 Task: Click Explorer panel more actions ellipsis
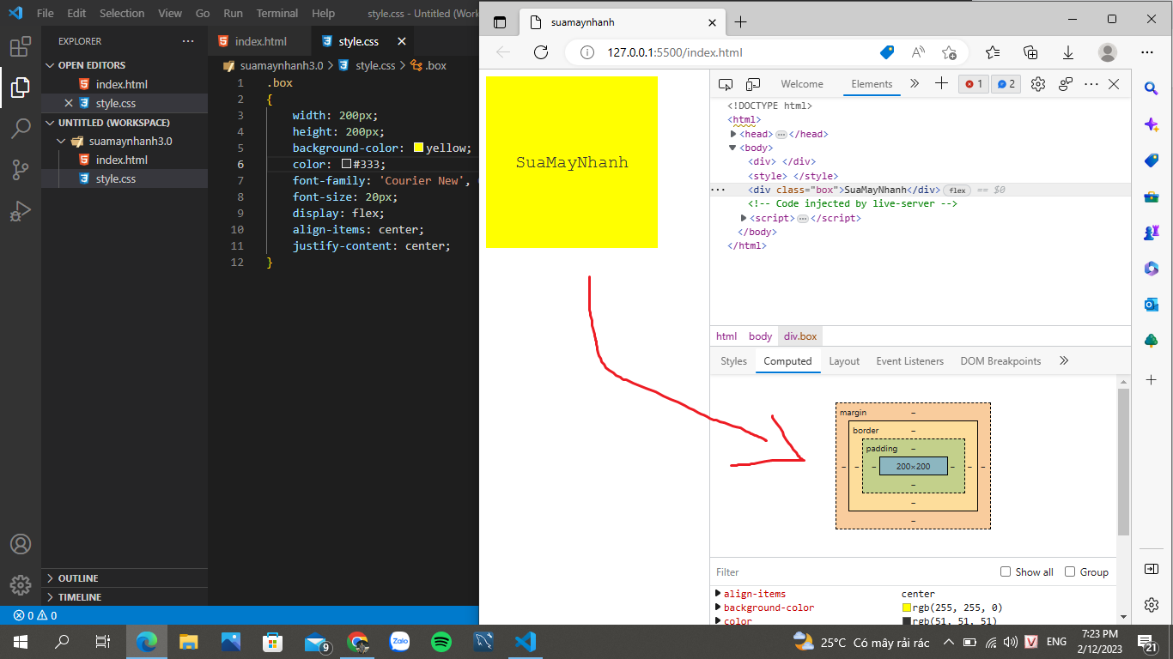(x=188, y=41)
